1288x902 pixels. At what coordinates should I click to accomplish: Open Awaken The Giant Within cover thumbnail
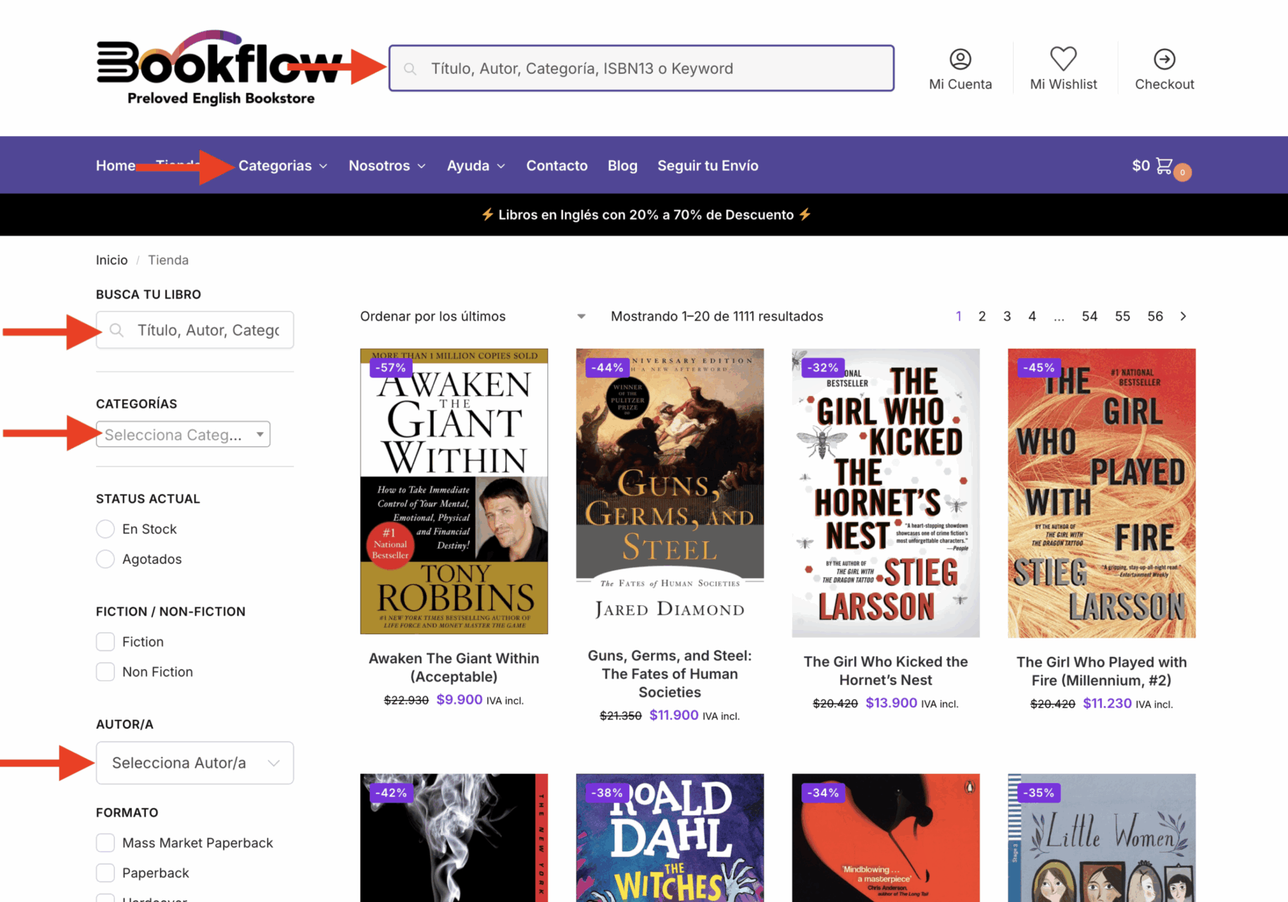(454, 491)
